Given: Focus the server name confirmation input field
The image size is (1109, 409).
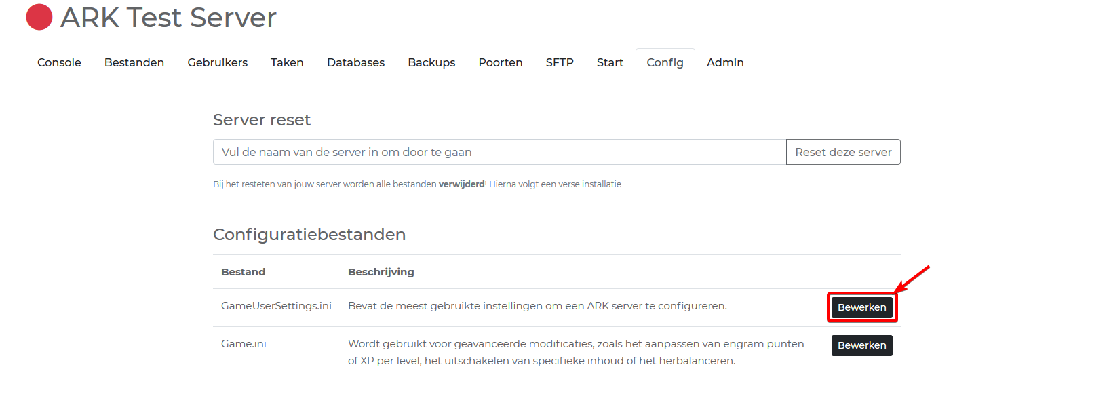Looking at the screenshot, I should click(x=499, y=152).
